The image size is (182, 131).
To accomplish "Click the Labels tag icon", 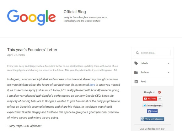I will pos(136,63).
